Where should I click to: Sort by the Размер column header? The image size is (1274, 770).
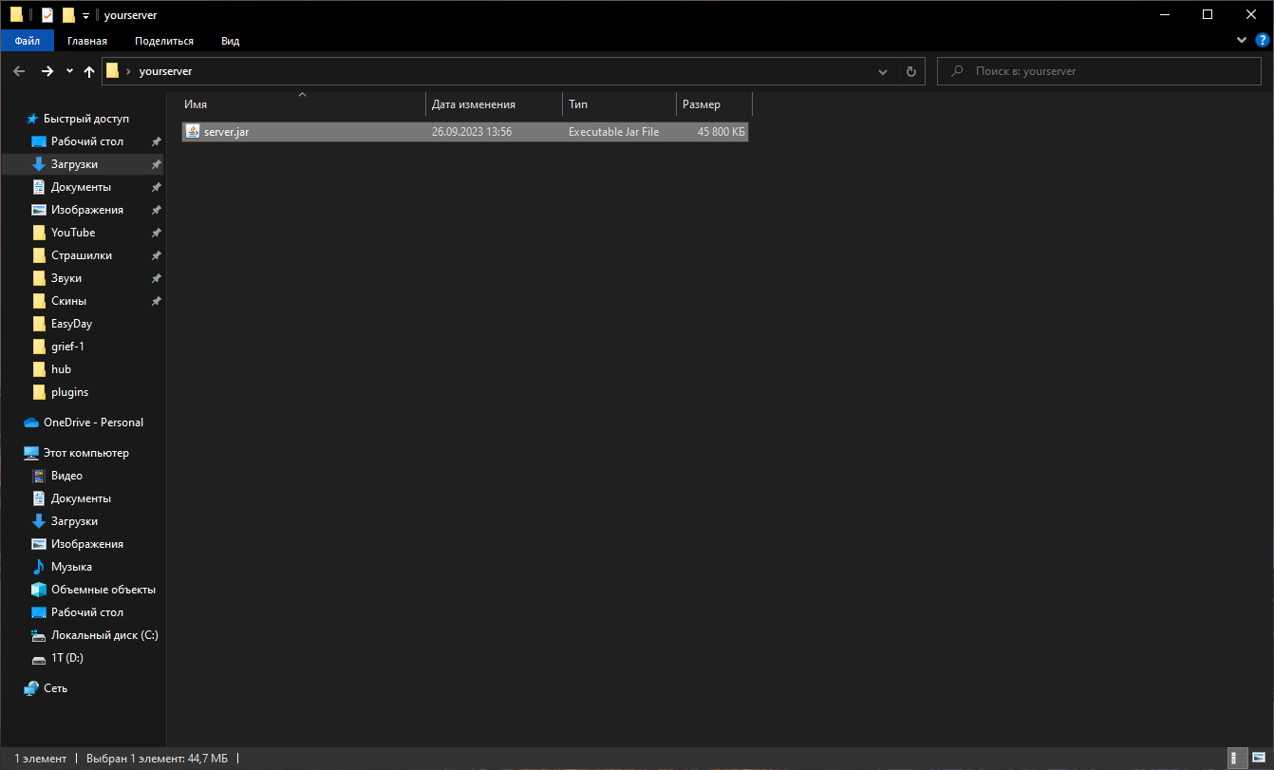(x=714, y=104)
